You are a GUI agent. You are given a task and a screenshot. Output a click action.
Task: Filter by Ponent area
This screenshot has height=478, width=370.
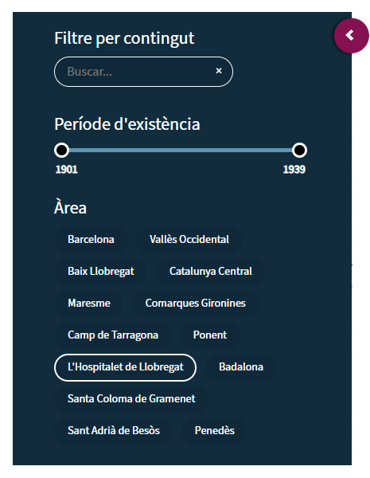pyautogui.click(x=210, y=335)
